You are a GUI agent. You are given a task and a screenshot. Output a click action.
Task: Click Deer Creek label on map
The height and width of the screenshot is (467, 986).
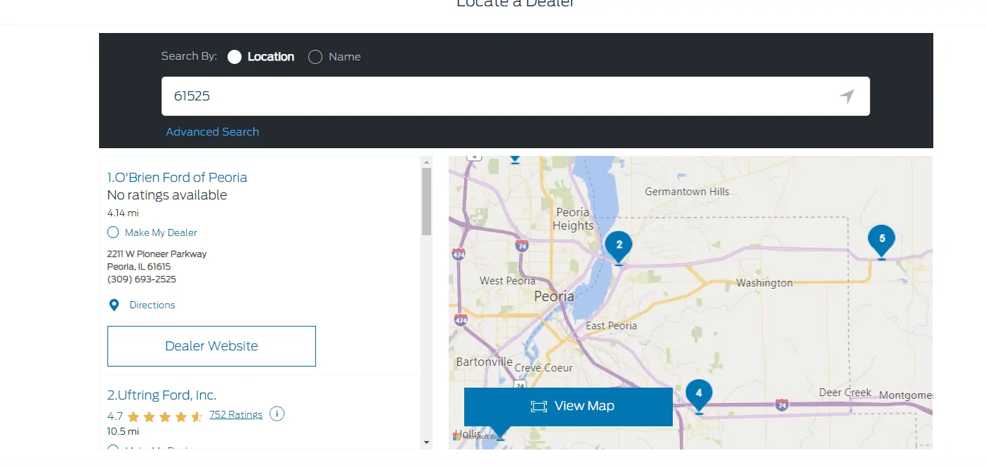tap(845, 393)
